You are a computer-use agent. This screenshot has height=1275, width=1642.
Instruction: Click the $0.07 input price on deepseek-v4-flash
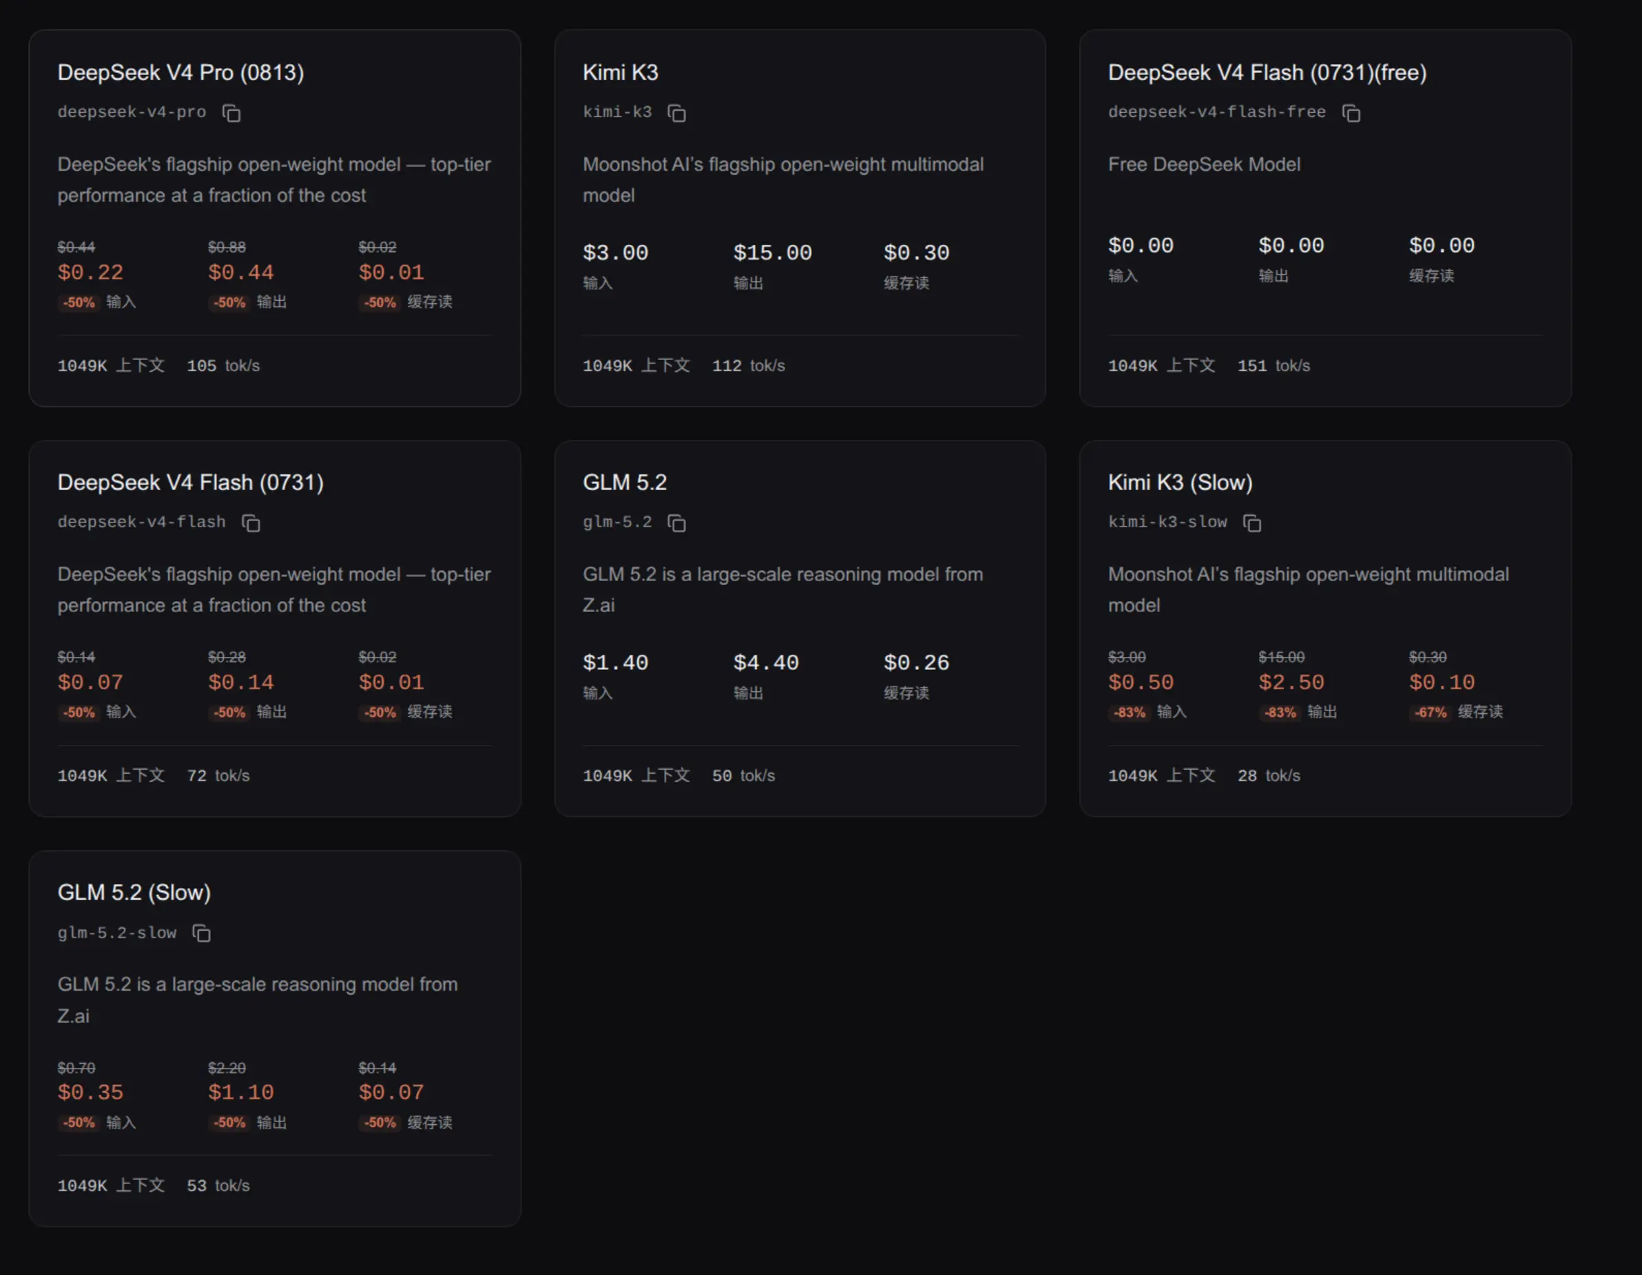(x=90, y=682)
